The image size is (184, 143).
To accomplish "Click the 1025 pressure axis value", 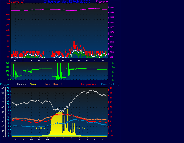I will coord(112,7).
